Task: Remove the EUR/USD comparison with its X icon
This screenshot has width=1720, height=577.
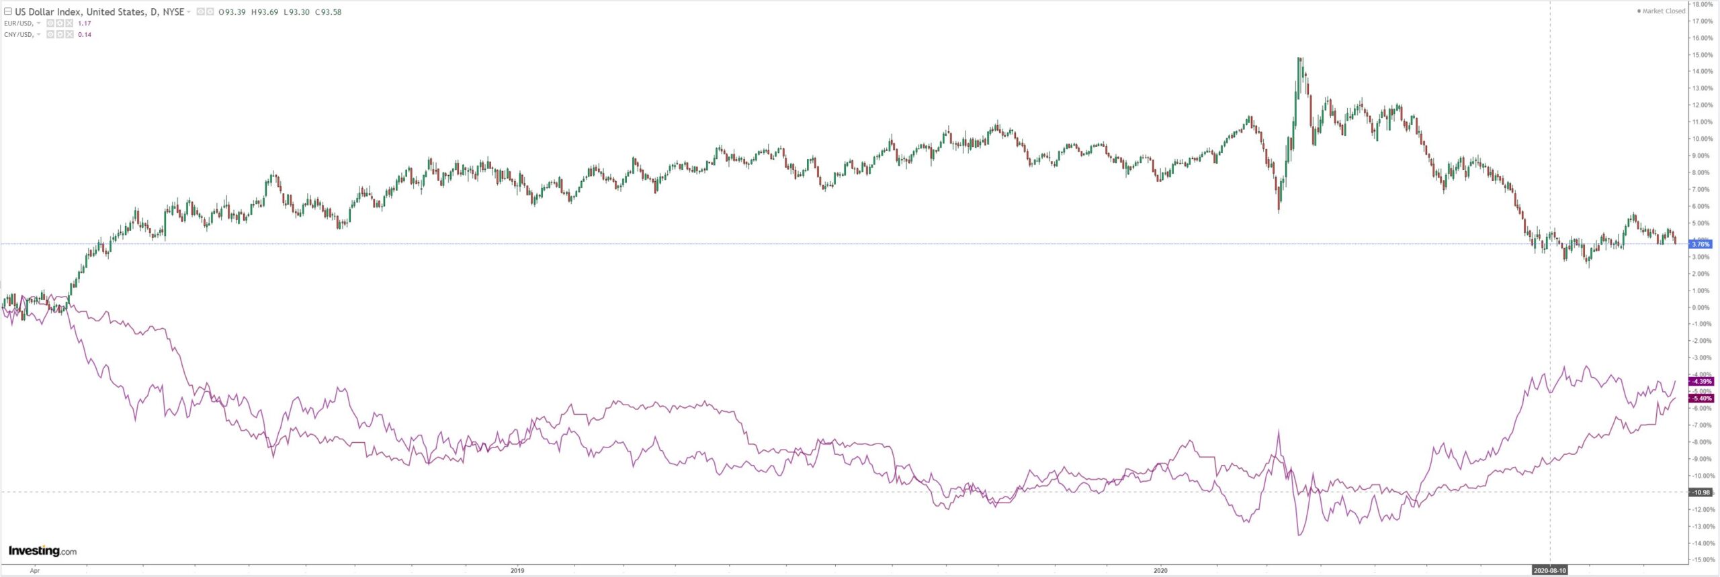Action: pos(69,23)
